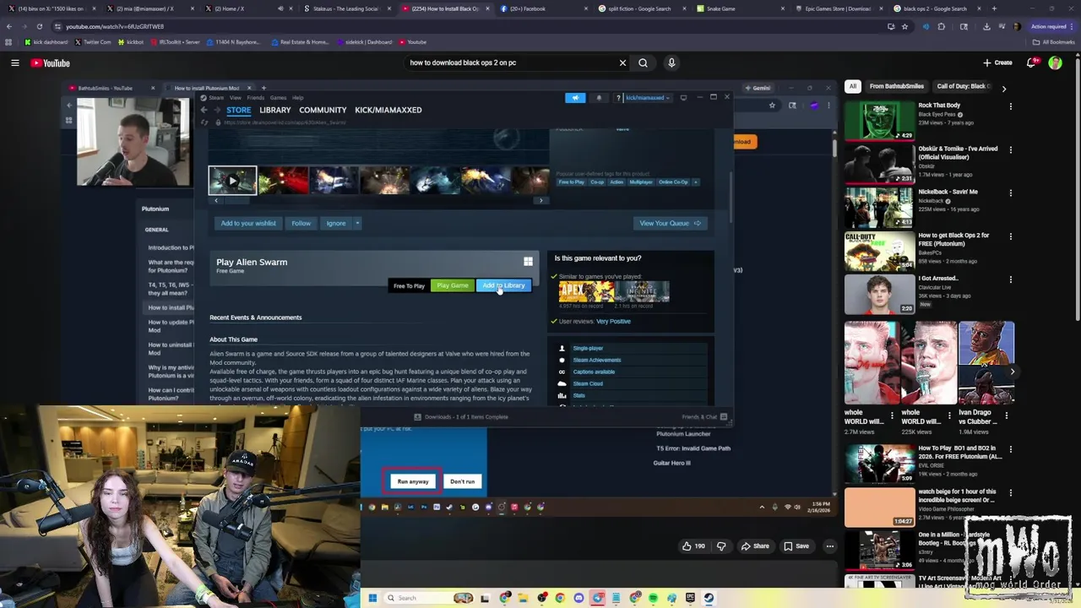Click Steam COMMUNITY tab in video
Image resolution: width=1081 pixels, height=608 pixels.
323,110
